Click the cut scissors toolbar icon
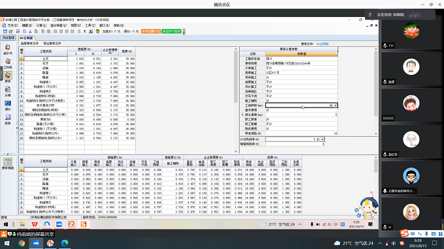This screenshot has height=249, width=444. (x=30, y=31)
